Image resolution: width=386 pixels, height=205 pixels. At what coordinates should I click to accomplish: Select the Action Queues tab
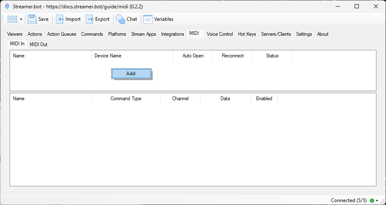tap(62, 34)
